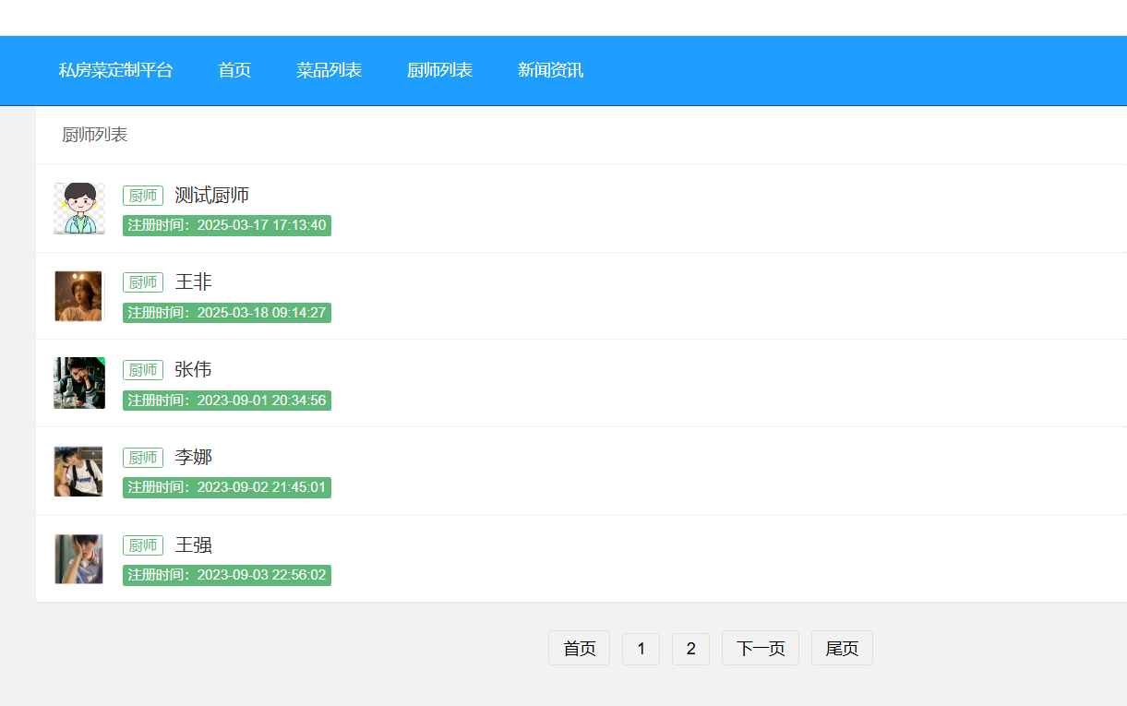This screenshot has width=1127, height=706.
Task: Select 厨师列表 in the top navigation
Action: 439,70
